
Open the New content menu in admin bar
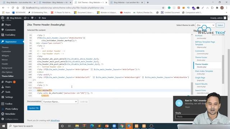[x=42, y=18]
